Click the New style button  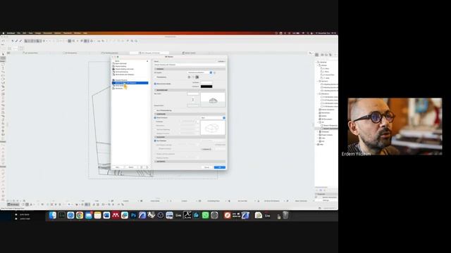[x=118, y=167]
